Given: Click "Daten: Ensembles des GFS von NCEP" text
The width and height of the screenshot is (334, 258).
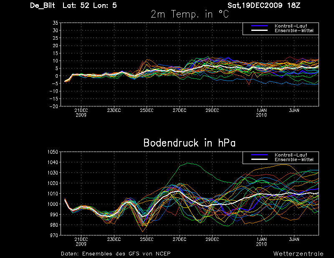Looking at the screenshot, I should point(116,254).
